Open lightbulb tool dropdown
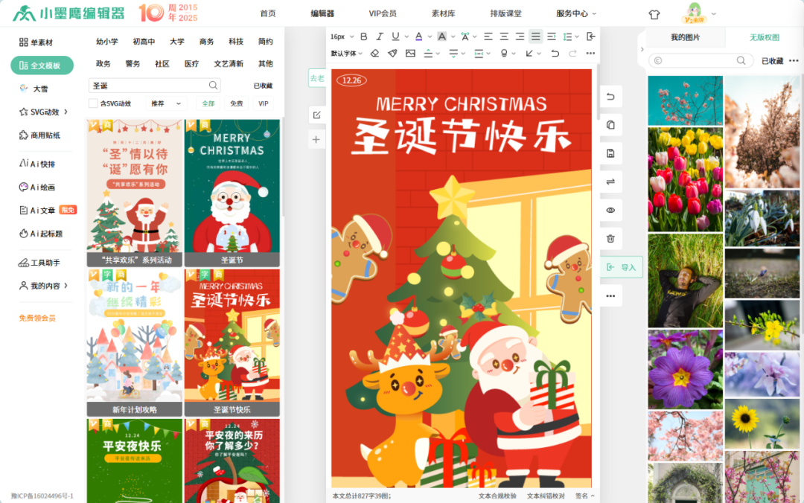Viewport: 804px width, 503px height. (x=504, y=54)
